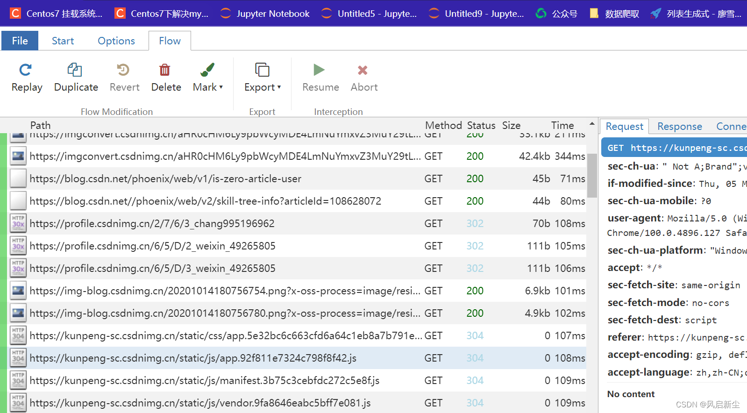Open Centos7下解决my... browser tab

point(162,13)
